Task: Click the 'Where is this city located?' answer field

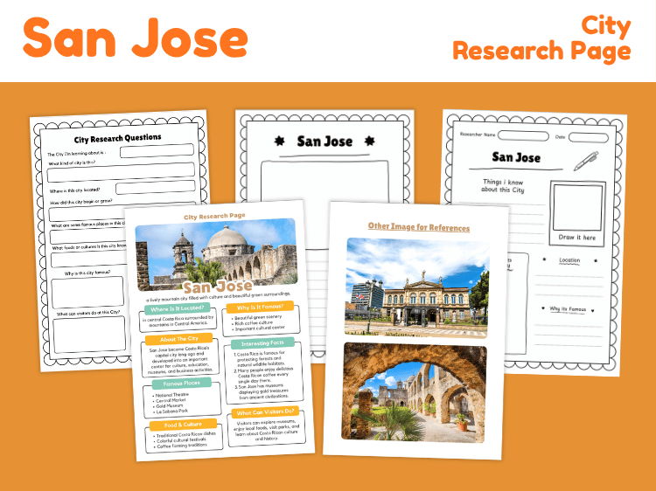Action: point(156,188)
